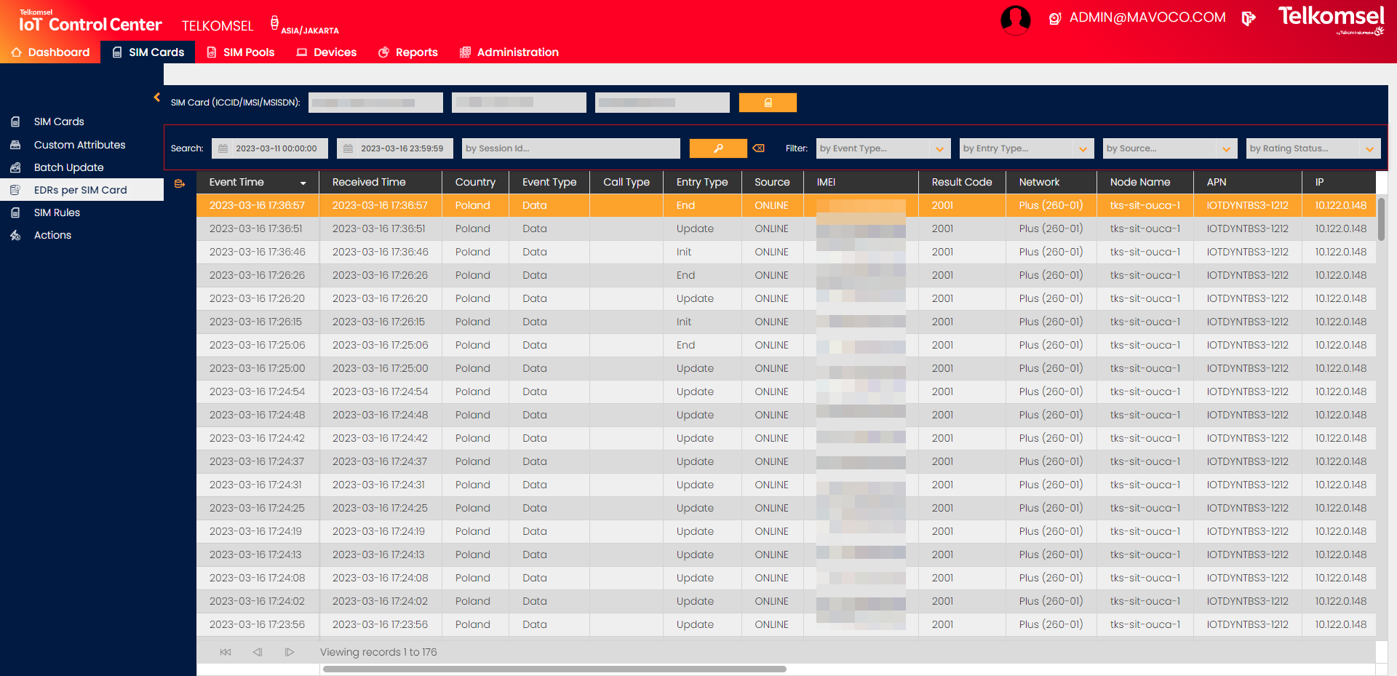Click the clear search eraser icon

pos(759,148)
